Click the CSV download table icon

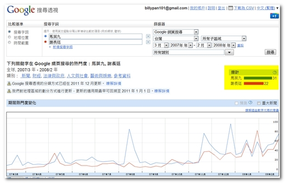[230, 8]
